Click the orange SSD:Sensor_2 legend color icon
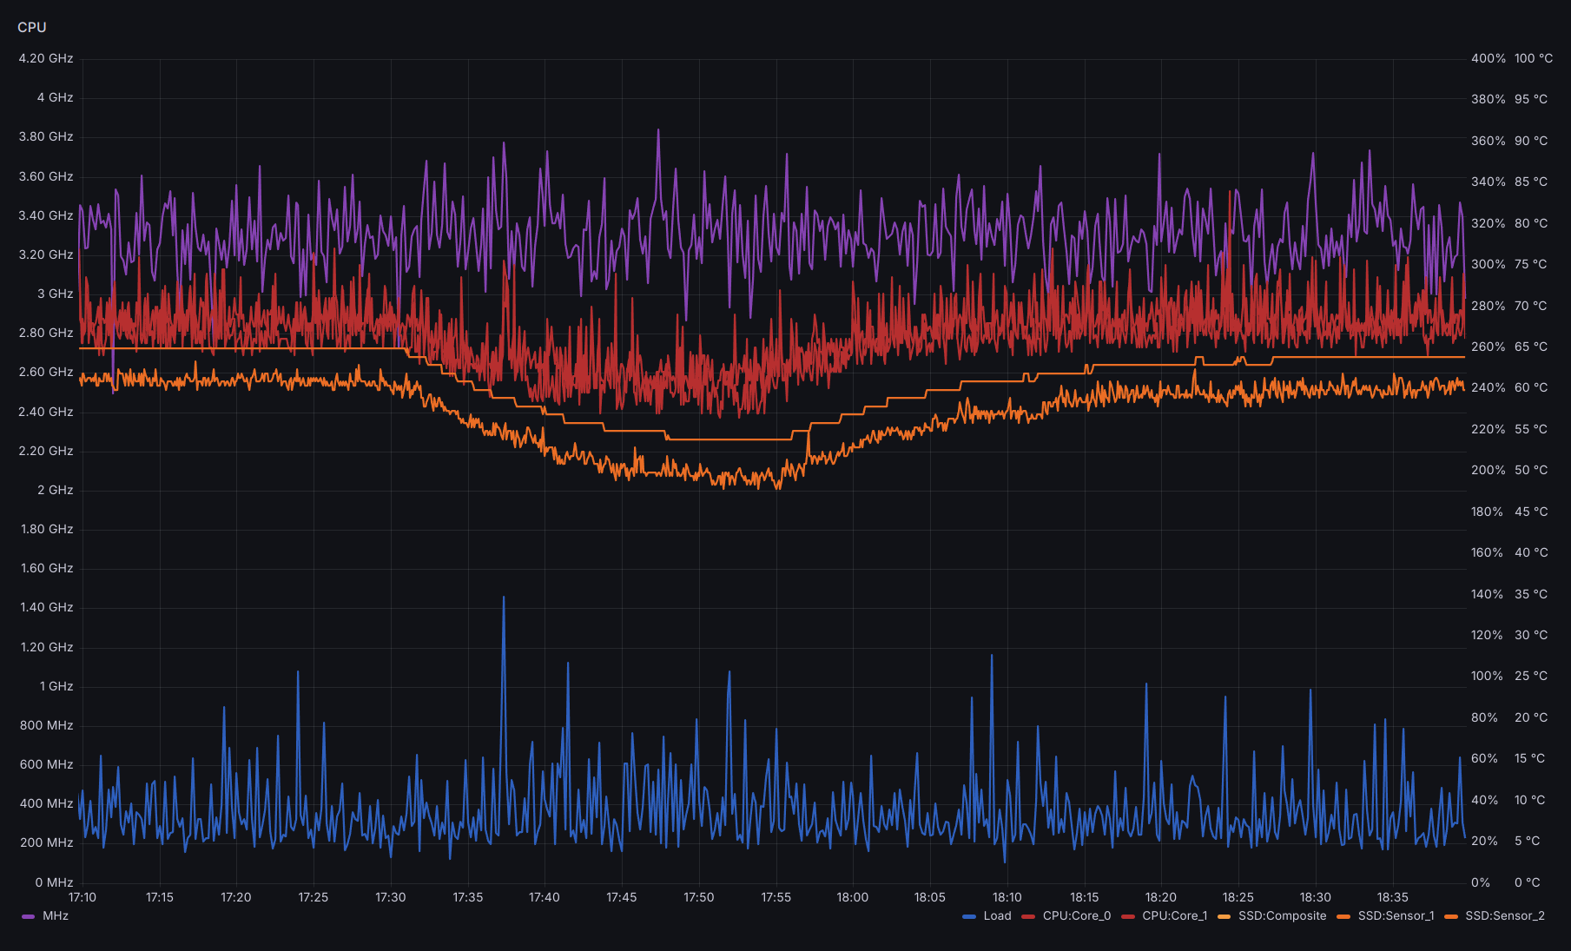Screen dimensions: 1571x951 (1451, 916)
